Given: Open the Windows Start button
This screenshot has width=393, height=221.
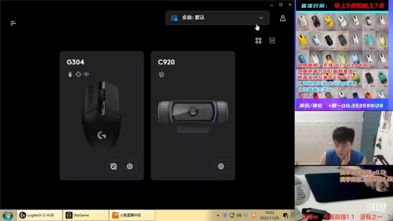Looking at the screenshot, I should [x=7, y=215].
